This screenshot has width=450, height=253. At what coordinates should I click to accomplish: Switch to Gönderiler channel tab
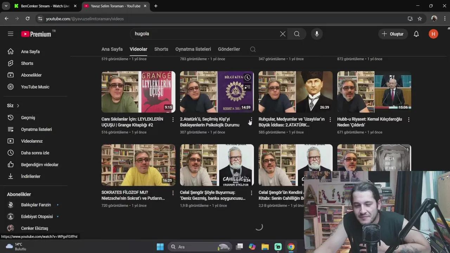coord(229,49)
